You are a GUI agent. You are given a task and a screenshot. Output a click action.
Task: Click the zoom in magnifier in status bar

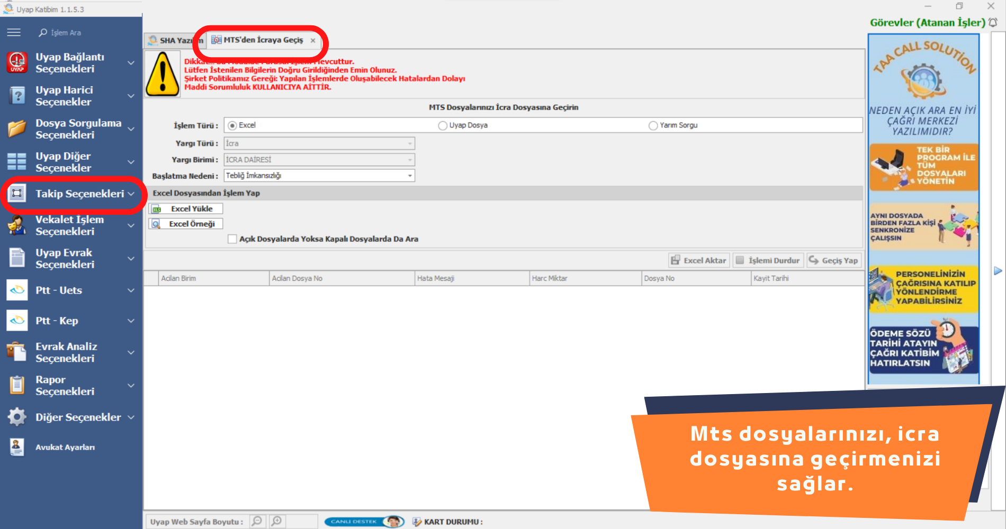tap(277, 522)
